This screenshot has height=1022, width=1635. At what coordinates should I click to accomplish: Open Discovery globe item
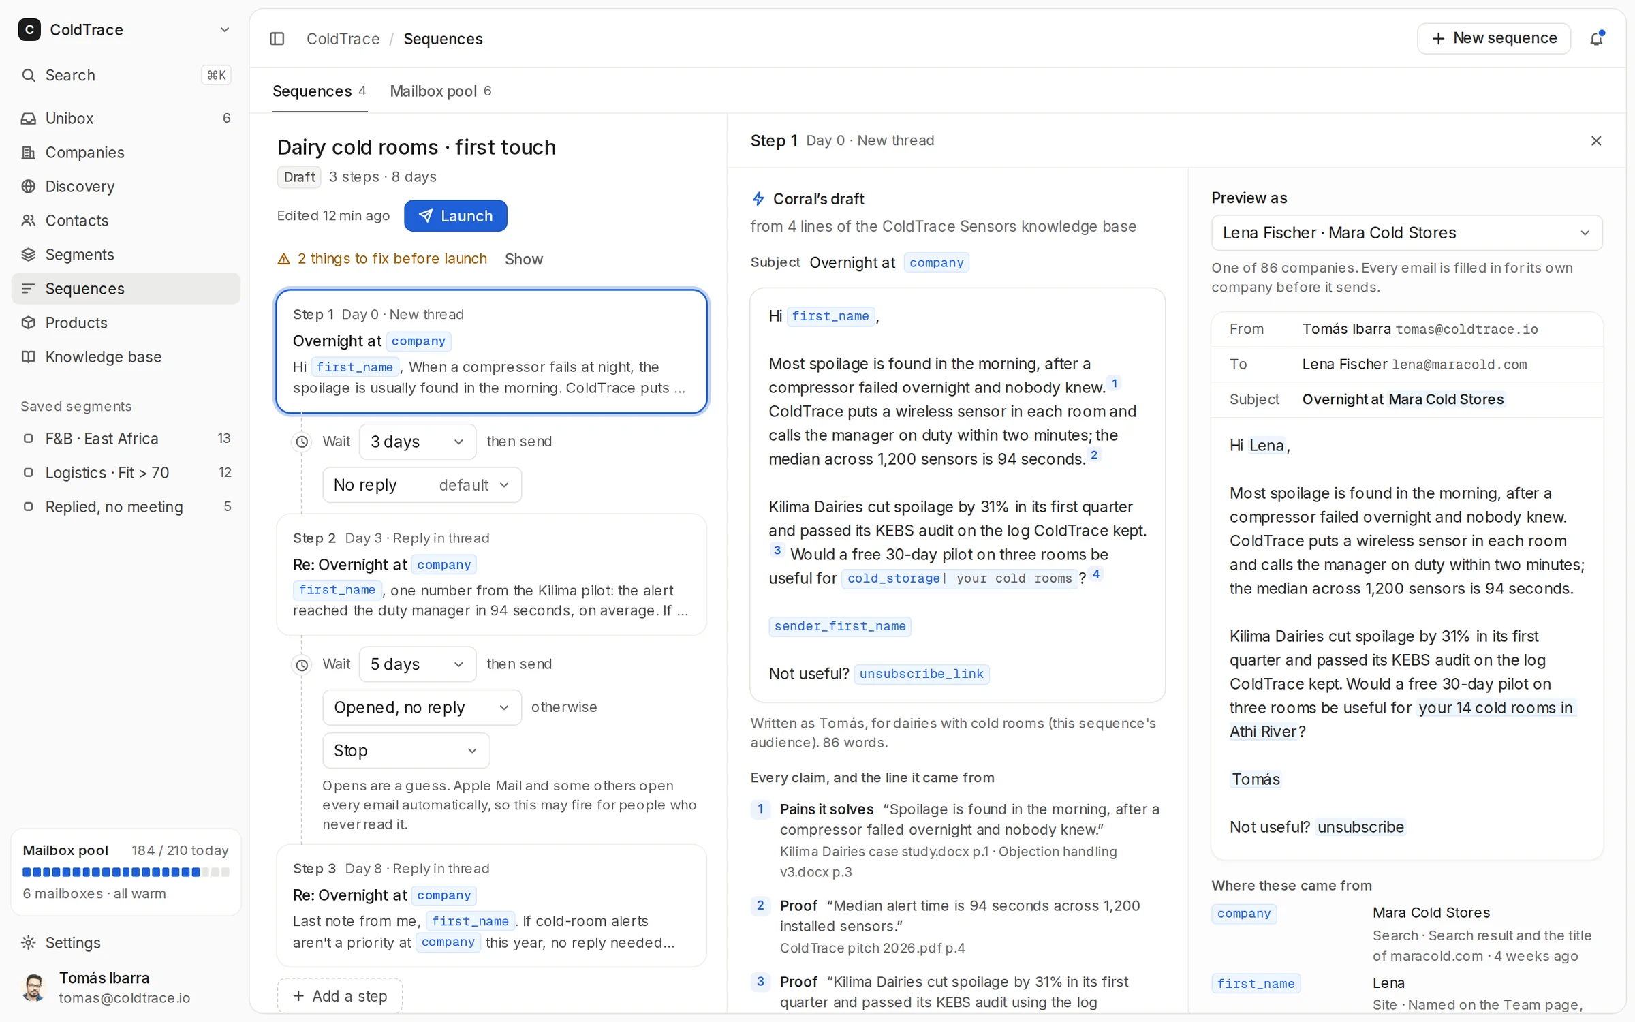click(126, 186)
